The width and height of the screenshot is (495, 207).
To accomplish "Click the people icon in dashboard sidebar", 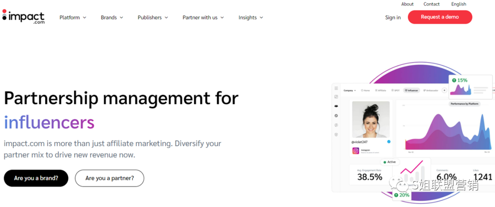I will 336,106.
